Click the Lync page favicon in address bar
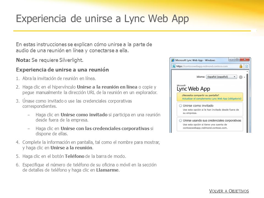The image size is (264, 198). pos(174,66)
